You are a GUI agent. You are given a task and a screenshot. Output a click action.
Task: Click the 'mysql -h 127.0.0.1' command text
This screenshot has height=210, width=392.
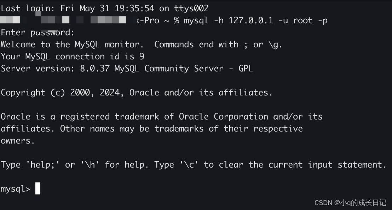(229, 21)
